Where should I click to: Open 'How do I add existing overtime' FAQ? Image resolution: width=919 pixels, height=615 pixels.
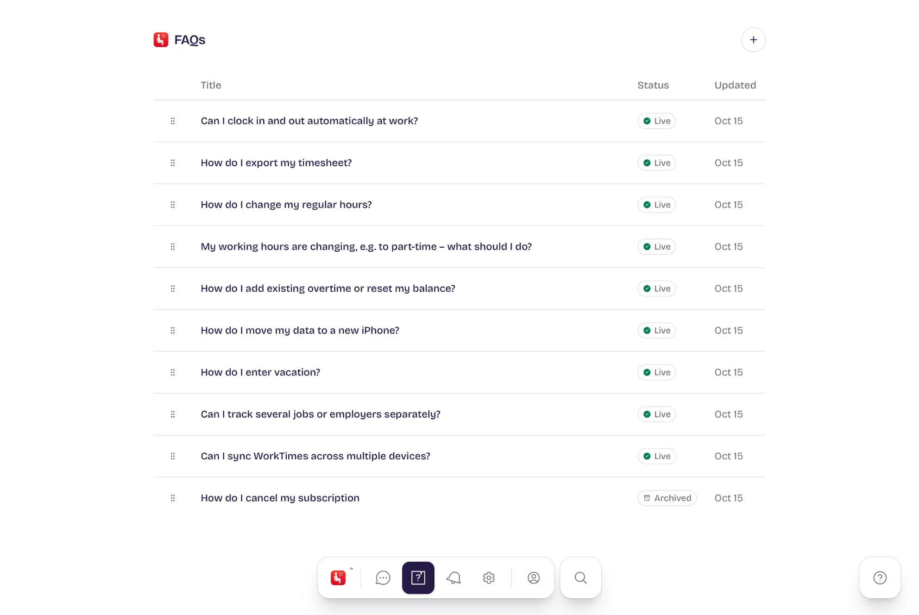tap(327, 289)
